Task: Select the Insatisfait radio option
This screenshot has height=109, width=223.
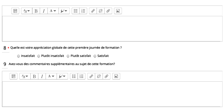Action: 19,56
